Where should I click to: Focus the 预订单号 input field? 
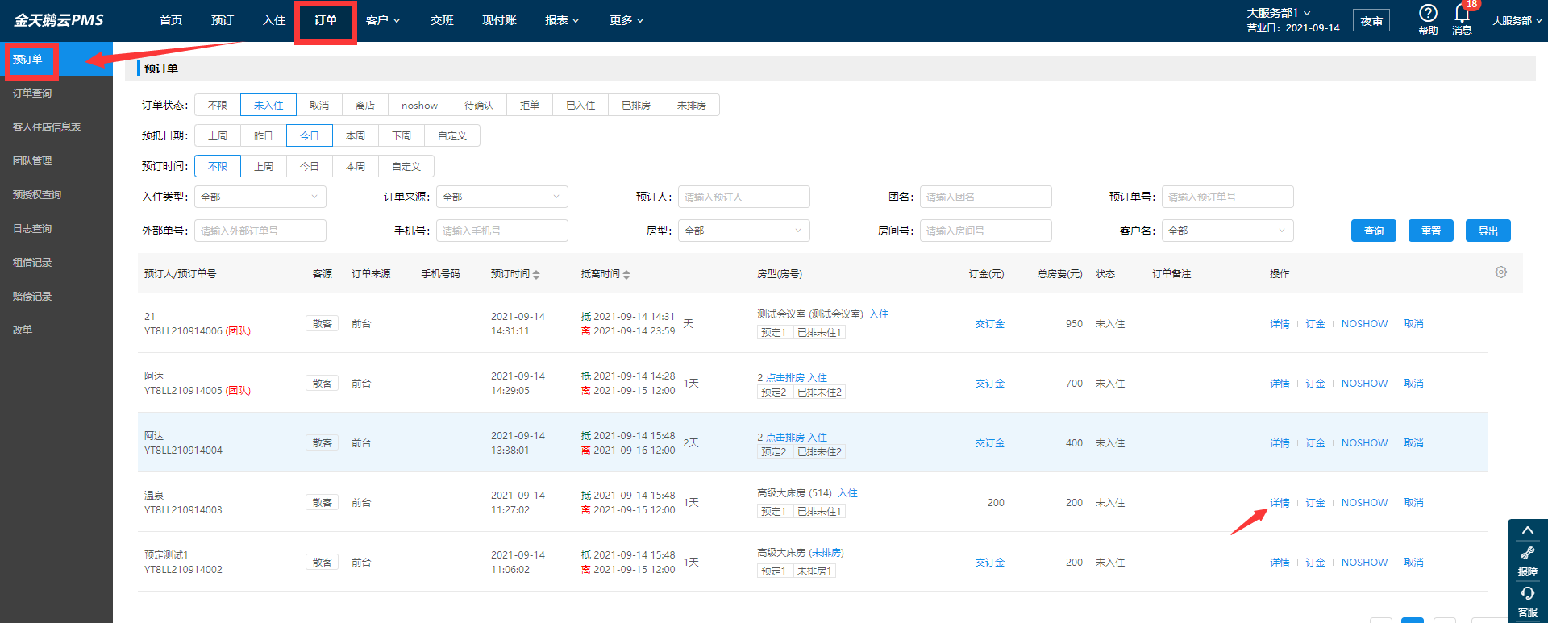pos(1228,197)
